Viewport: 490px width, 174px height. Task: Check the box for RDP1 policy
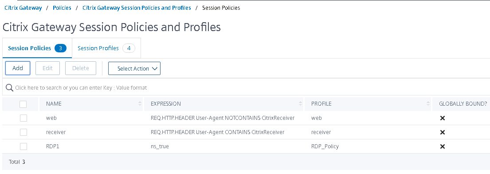point(24,146)
